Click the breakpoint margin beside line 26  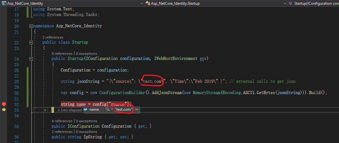click(x=4, y=70)
